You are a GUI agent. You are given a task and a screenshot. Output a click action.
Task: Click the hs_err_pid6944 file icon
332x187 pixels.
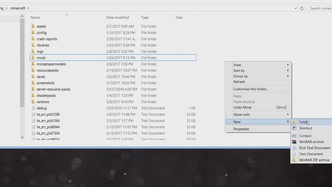[33, 127]
